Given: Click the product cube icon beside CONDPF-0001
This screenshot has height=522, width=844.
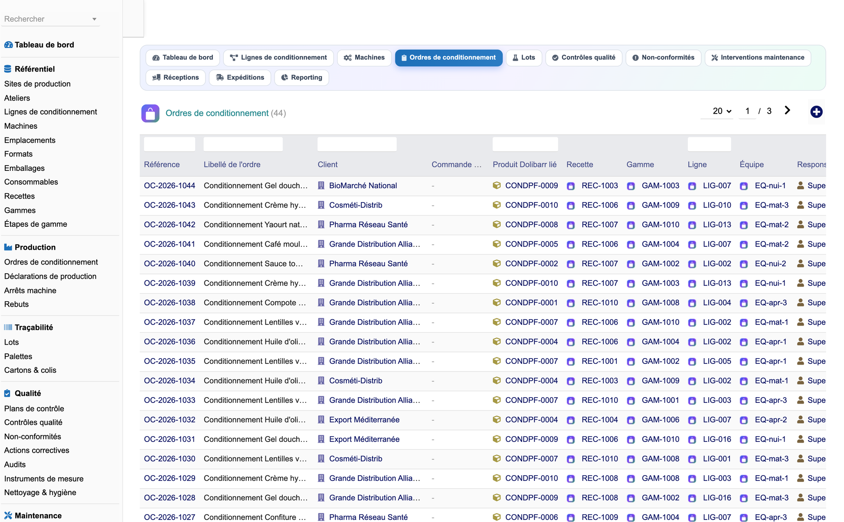Looking at the screenshot, I should (497, 303).
